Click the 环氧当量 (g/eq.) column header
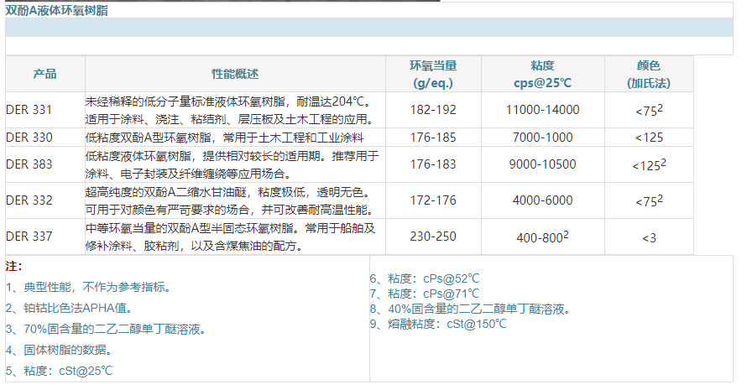The width and height of the screenshot is (747, 390). pyautogui.click(x=433, y=74)
